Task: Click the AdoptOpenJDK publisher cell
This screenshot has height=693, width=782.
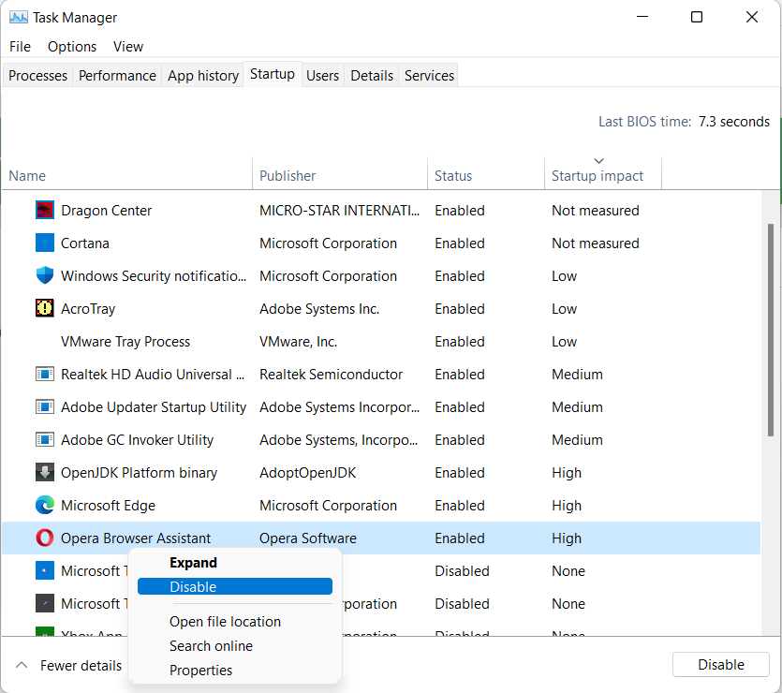Action: point(308,473)
